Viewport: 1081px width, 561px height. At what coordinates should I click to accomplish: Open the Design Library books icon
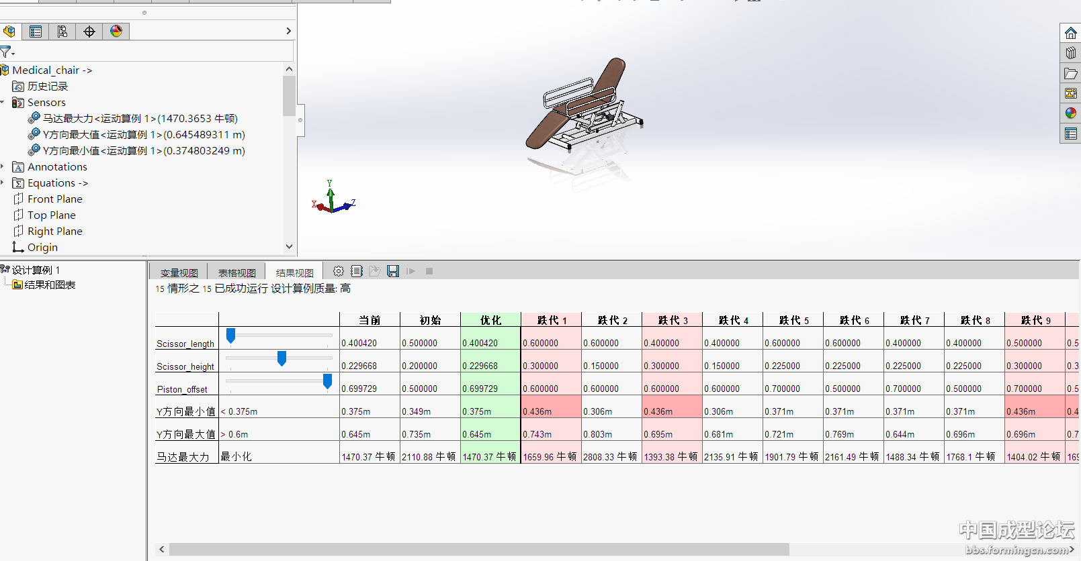(1070, 52)
